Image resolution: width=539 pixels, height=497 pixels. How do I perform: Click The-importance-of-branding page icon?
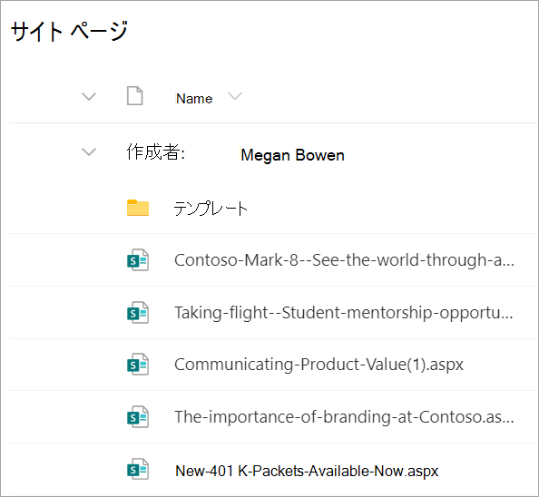(x=138, y=417)
